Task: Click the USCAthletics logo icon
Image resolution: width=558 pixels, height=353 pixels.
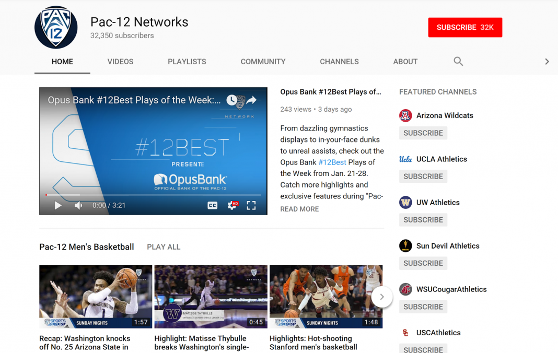Action: [405, 333]
